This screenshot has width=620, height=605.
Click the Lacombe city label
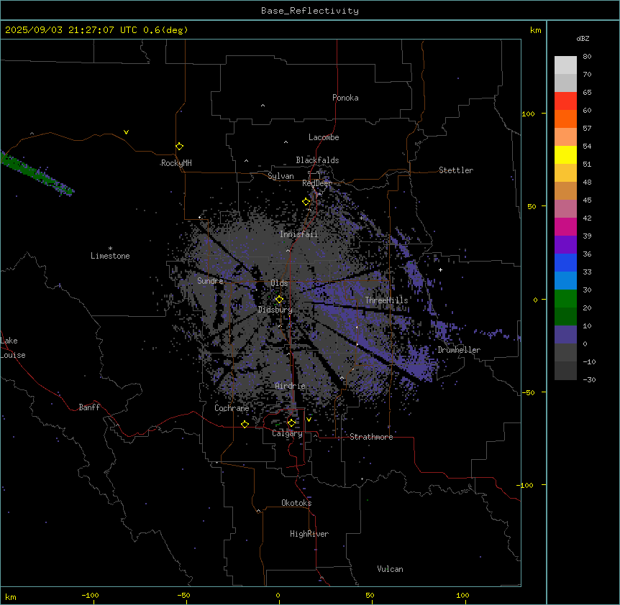(x=324, y=137)
